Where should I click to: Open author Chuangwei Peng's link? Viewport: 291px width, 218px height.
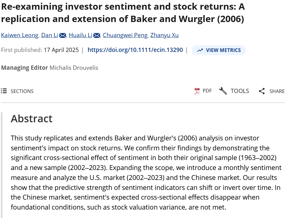[x=125, y=35]
